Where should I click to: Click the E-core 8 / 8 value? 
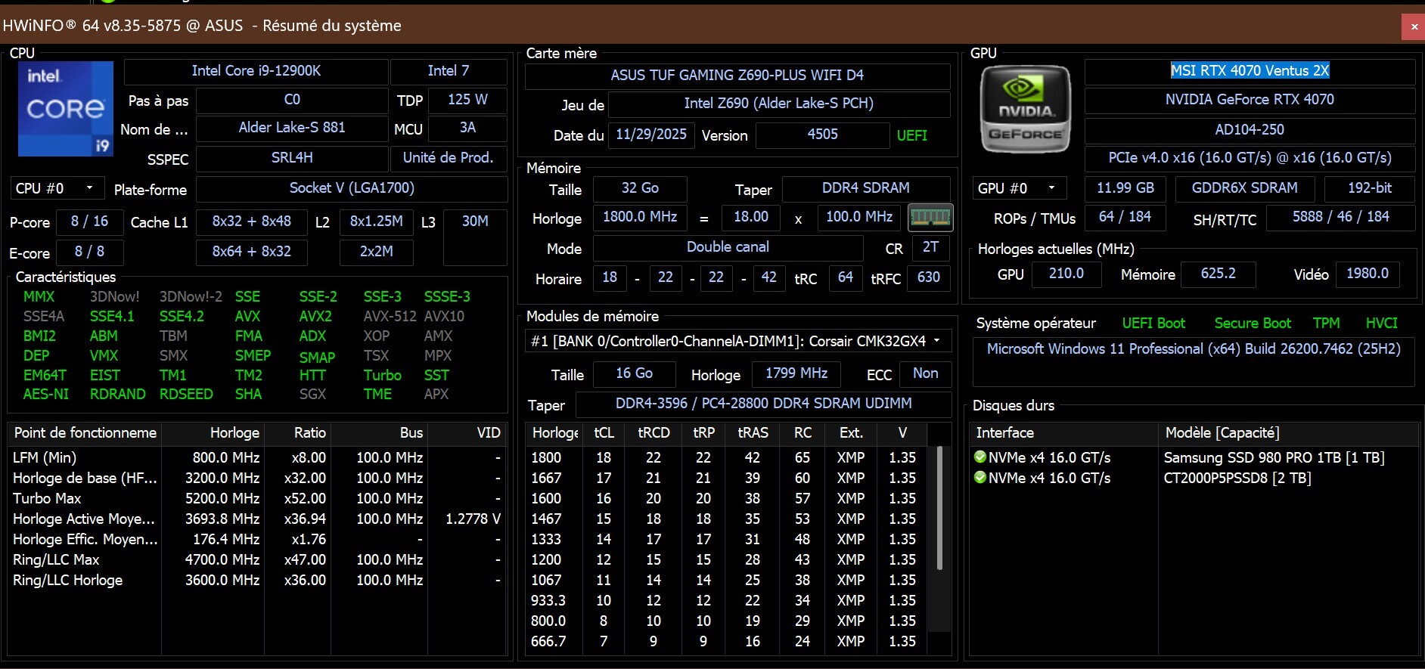[x=89, y=252]
